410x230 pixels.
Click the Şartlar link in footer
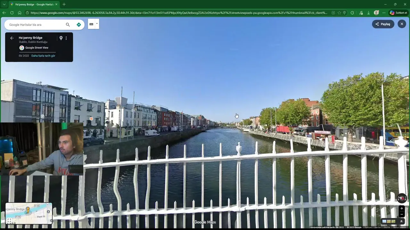[378, 227]
